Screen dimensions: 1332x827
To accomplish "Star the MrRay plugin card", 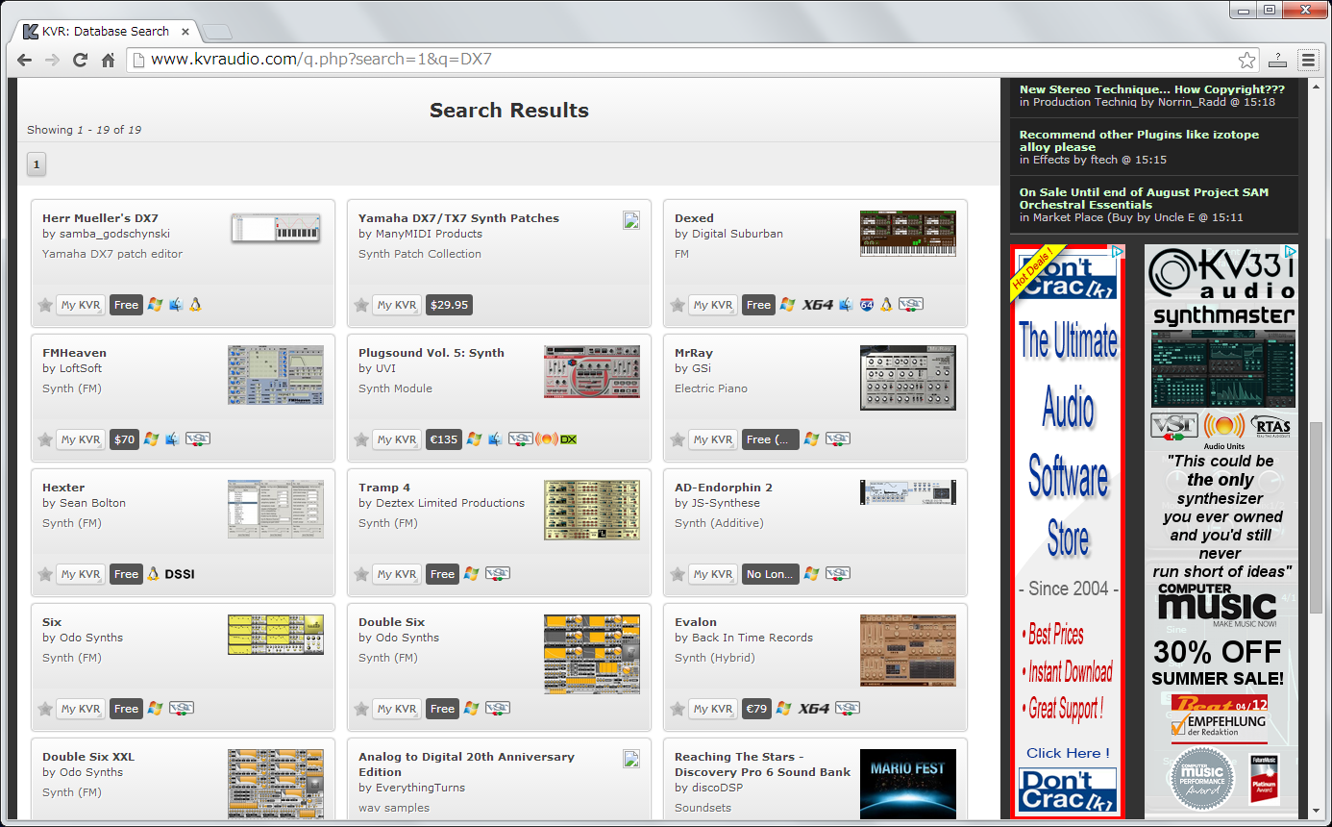I will pyautogui.click(x=678, y=439).
